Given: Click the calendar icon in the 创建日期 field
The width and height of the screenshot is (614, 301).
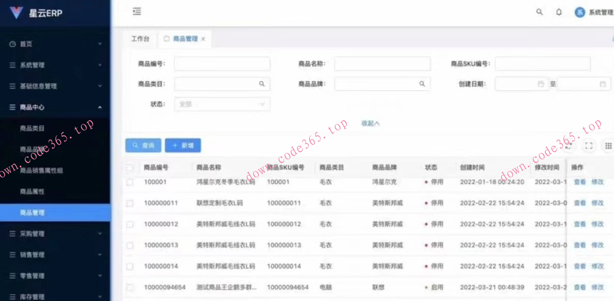Looking at the screenshot, I should 540,83.
